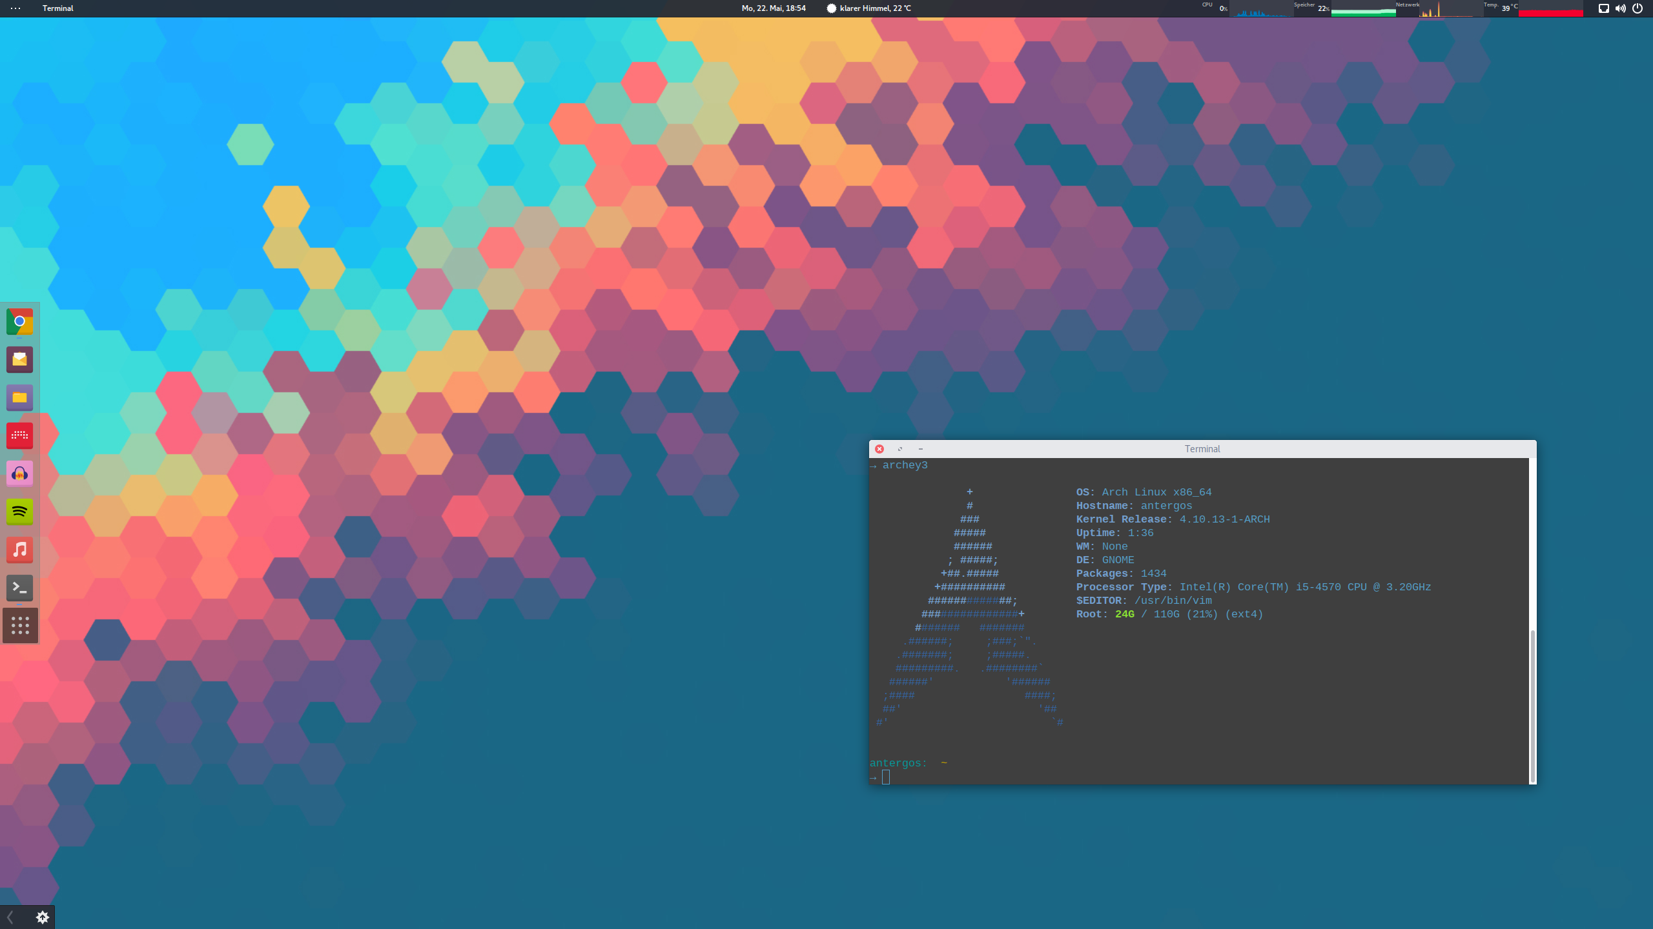This screenshot has width=1653, height=929.
Task: Open Audacity from the dock
Action: click(19, 474)
